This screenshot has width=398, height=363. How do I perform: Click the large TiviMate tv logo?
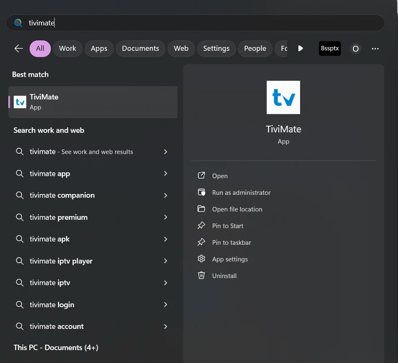click(x=283, y=97)
